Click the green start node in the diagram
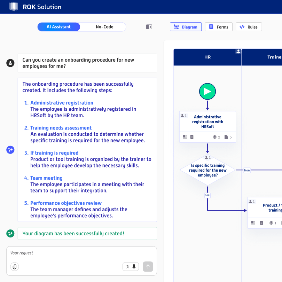 207,91
